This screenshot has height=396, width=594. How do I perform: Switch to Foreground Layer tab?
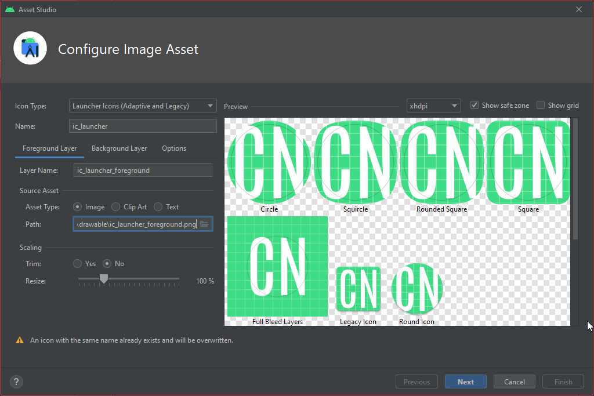click(50, 148)
